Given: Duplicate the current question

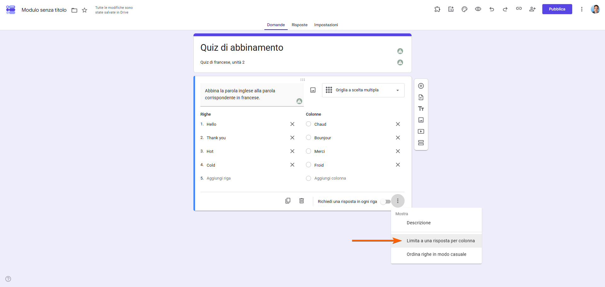Looking at the screenshot, I should point(288,201).
